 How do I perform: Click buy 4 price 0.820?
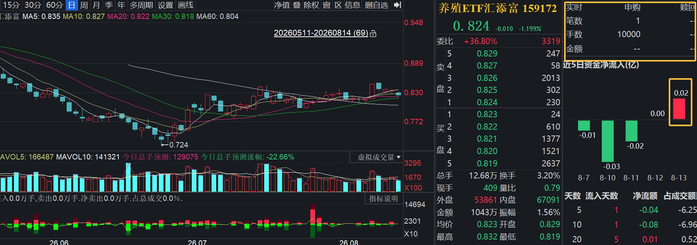point(487,151)
